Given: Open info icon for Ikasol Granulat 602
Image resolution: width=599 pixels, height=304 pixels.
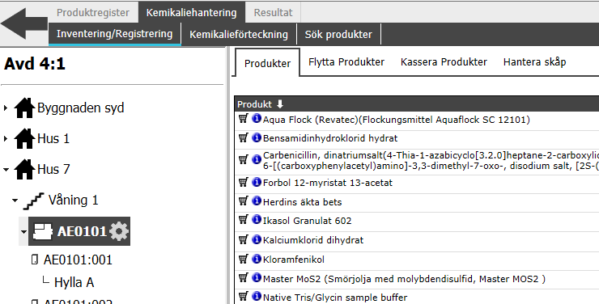Looking at the screenshot, I should [x=257, y=219].
